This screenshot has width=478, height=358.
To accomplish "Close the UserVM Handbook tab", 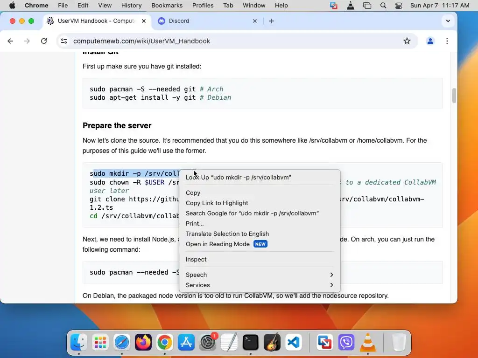I will click(144, 21).
